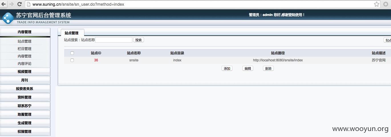The image size is (391, 137).
Task: Expand the 内容管理 sidebar section
Action: click(25, 32)
